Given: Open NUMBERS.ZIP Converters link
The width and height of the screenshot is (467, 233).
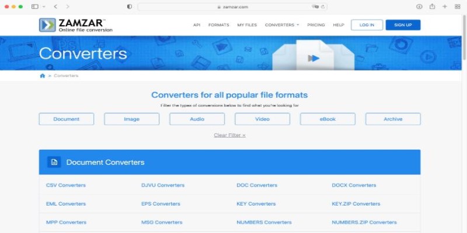Looking at the screenshot, I should 364,223.
